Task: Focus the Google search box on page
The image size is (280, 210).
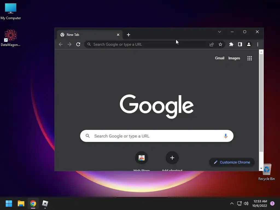Action: pyautogui.click(x=157, y=136)
